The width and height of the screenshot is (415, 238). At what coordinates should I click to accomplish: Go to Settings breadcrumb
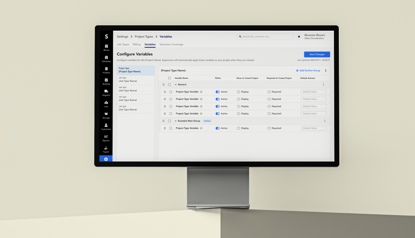(123, 37)
